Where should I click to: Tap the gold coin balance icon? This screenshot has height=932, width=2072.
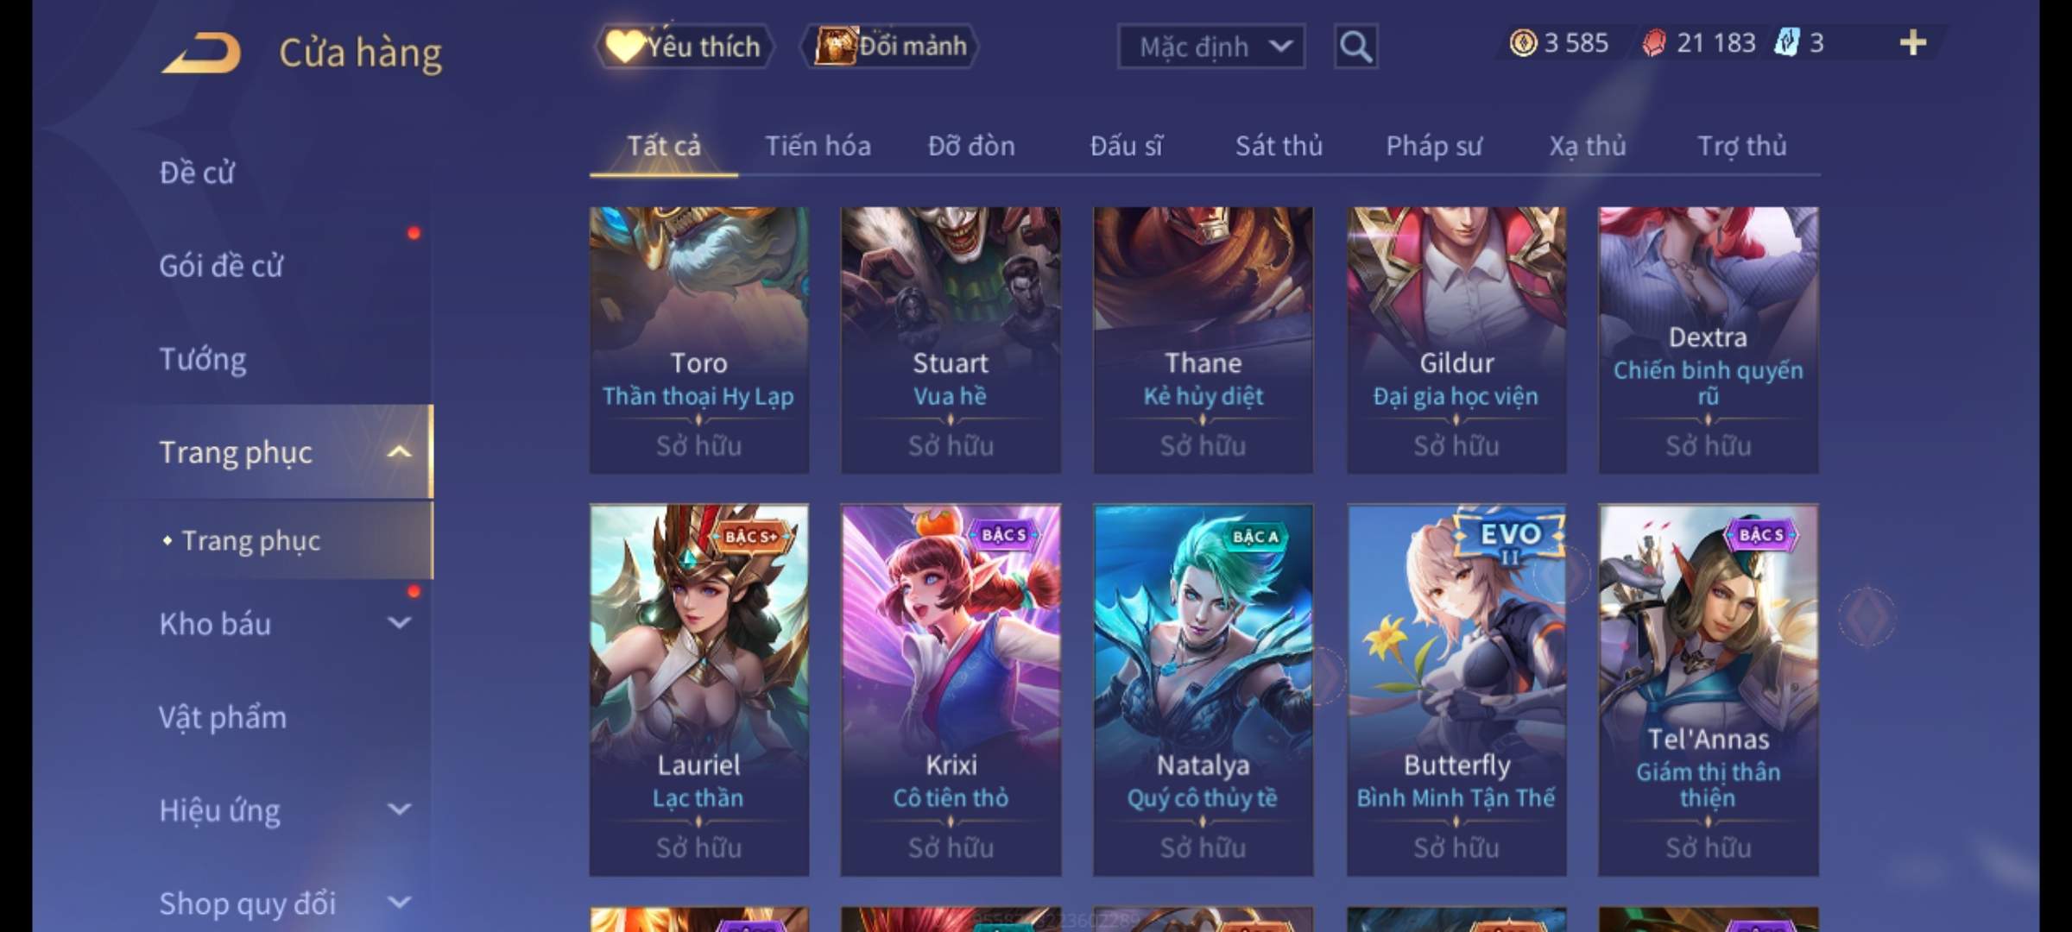tap(1523, 42)
